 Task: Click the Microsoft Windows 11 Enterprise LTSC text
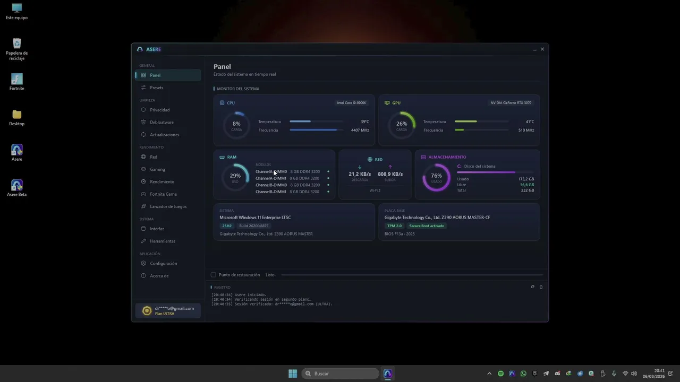255,218
